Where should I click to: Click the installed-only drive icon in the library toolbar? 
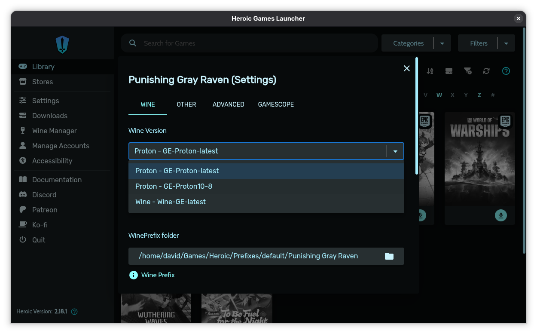pos(449,71)
